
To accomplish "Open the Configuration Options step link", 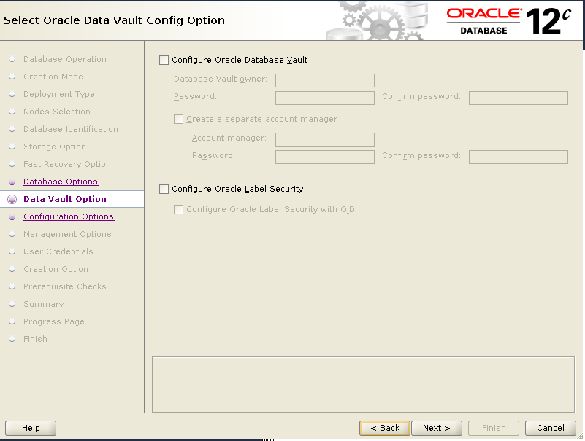I will (x=69, y=216).
